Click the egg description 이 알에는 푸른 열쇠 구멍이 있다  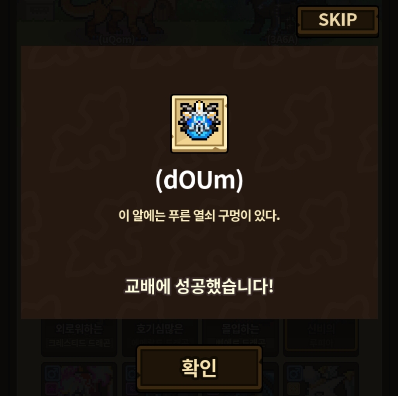[199, 216]
